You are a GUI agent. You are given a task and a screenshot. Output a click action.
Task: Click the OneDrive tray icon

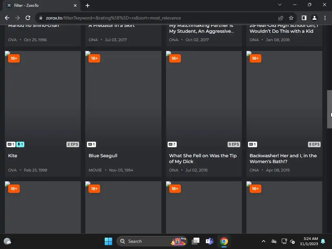pyautogui.click(x=274, y=241)
